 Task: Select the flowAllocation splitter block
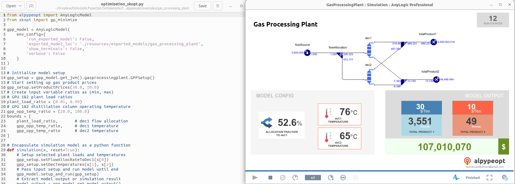[340, 55]
